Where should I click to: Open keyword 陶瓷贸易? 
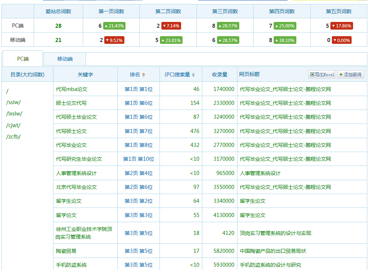(x=66, y=251)
